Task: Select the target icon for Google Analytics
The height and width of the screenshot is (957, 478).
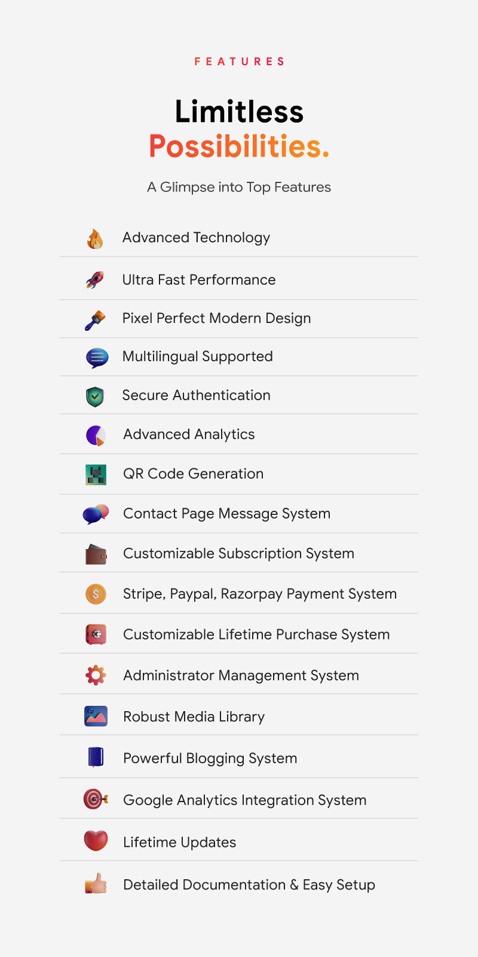Action: 96,799
